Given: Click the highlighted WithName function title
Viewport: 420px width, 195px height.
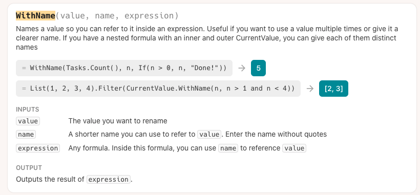Looking at the screenshot, I should [x=35, y=16].
